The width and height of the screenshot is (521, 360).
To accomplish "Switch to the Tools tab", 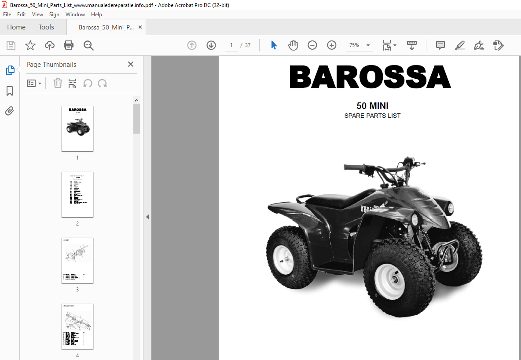I will click(x=46, y=27).
